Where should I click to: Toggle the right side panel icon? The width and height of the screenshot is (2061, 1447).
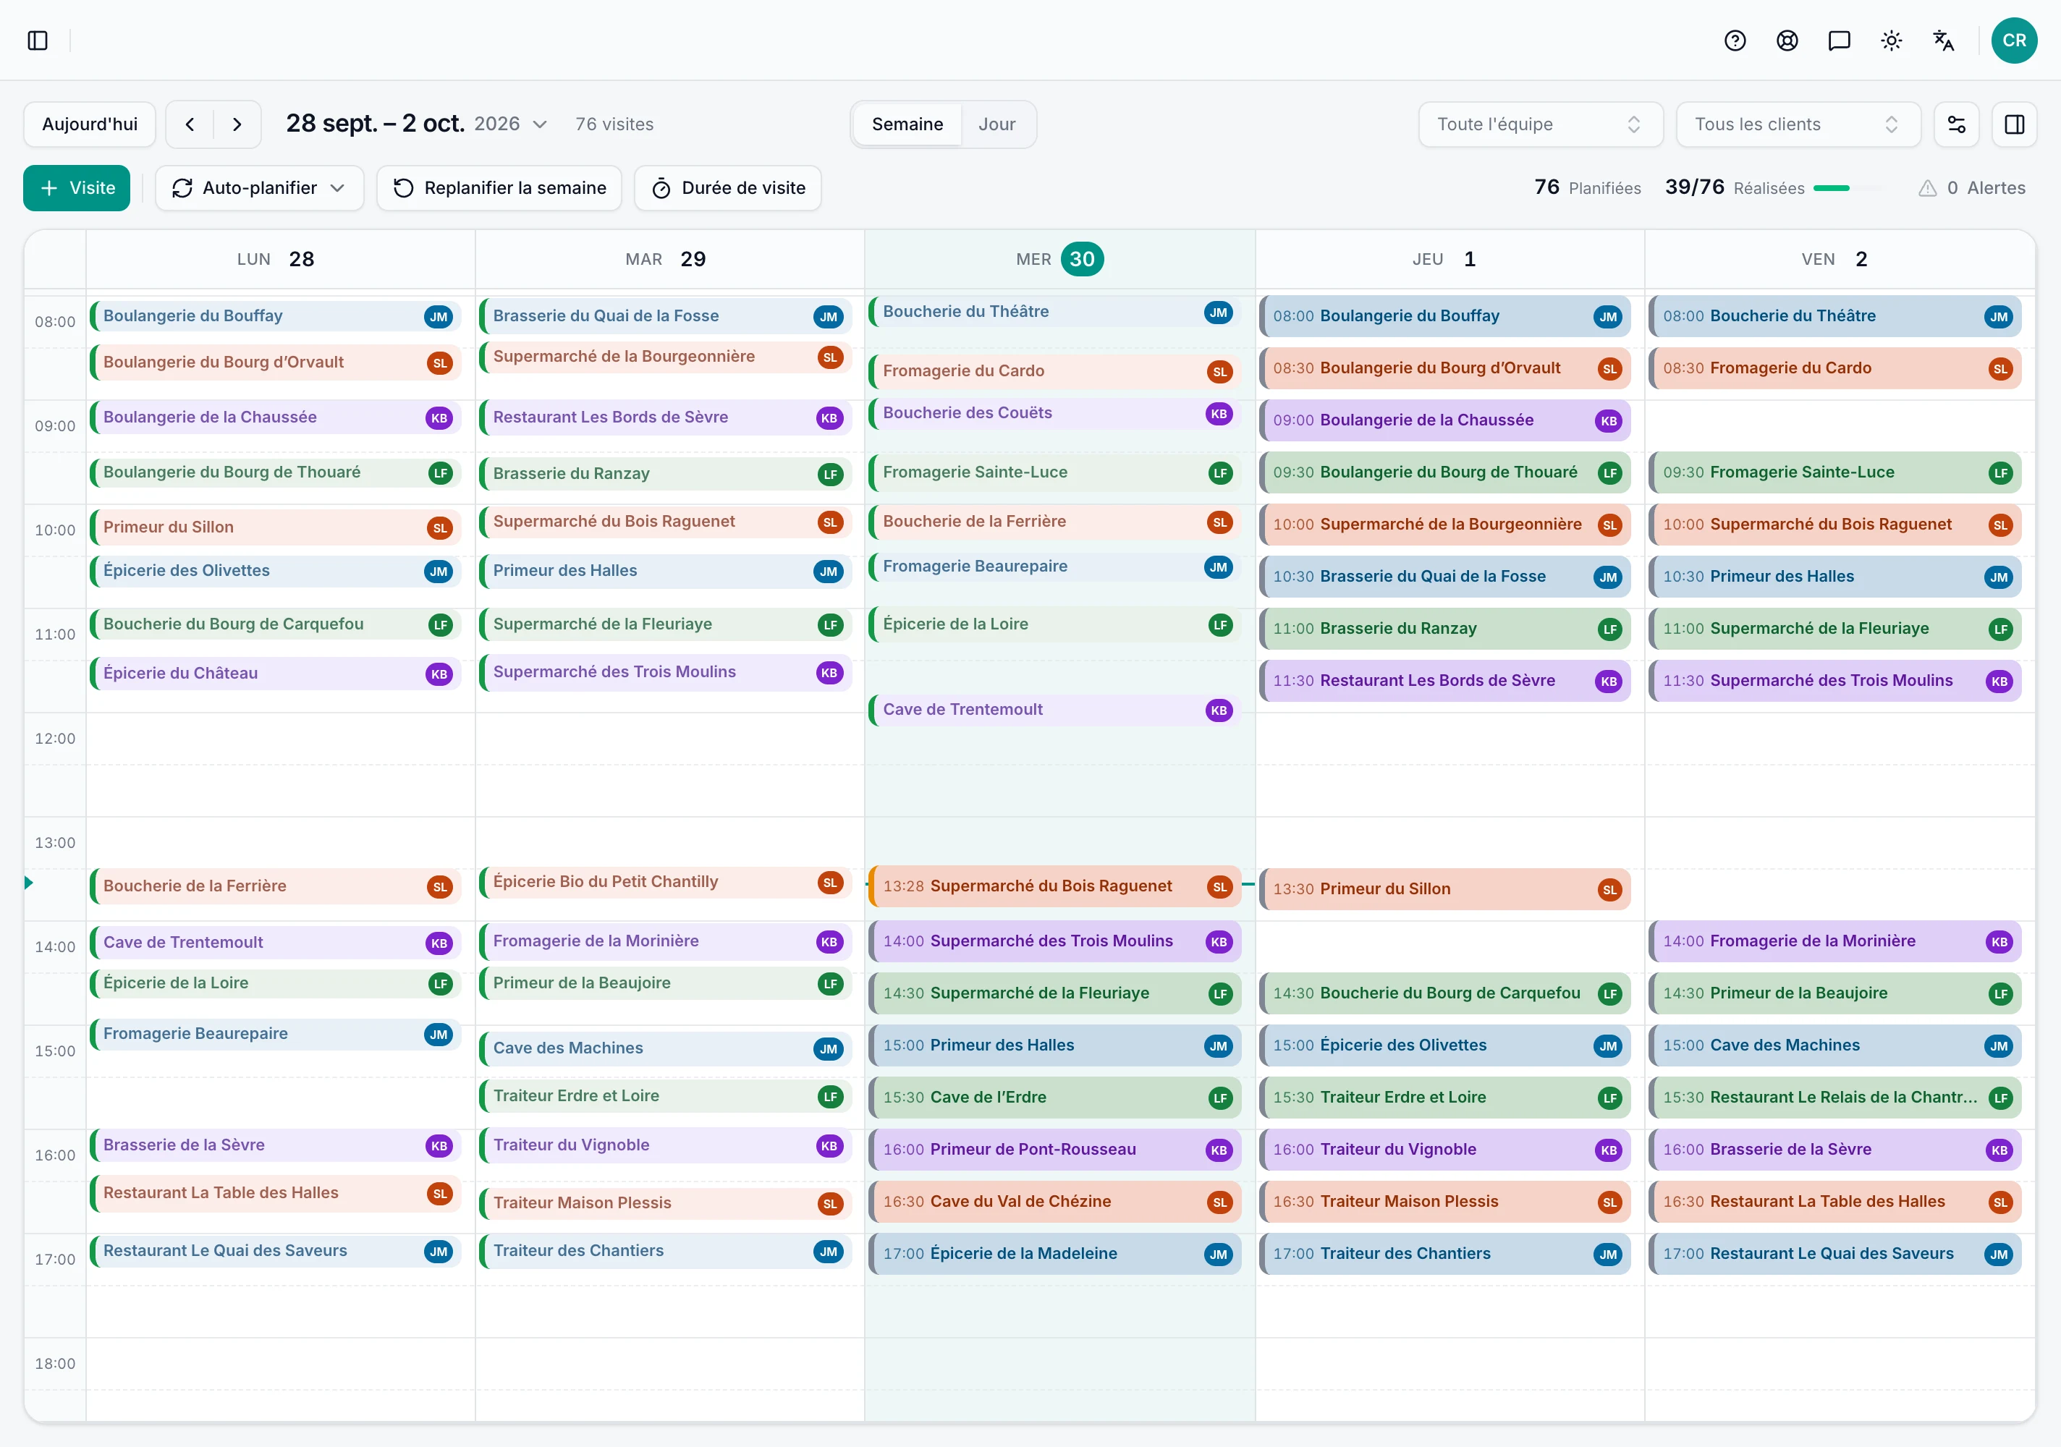pos(2014,124)
